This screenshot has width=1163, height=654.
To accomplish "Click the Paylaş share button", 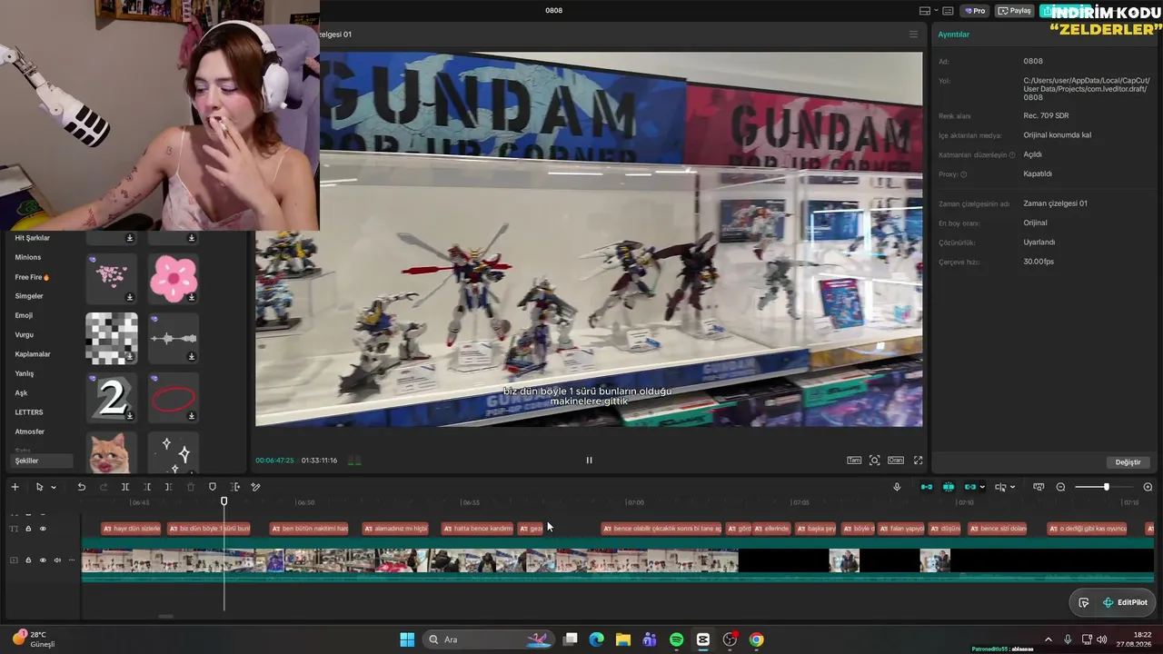I will pos(1015,11).
